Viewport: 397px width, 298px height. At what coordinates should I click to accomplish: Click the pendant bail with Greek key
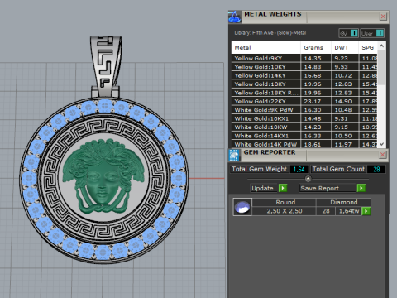(106, 66)
